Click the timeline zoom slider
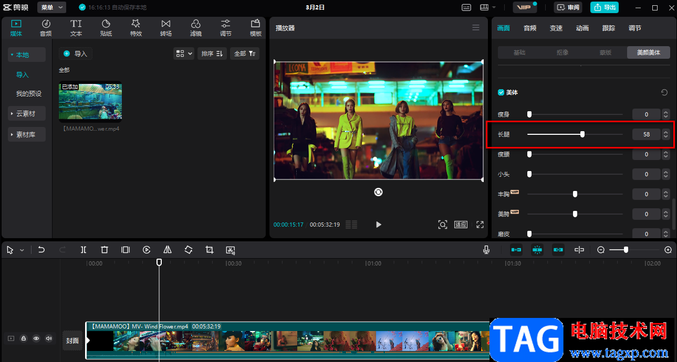Viewport: 677px width, 362px height. [634, 250]
